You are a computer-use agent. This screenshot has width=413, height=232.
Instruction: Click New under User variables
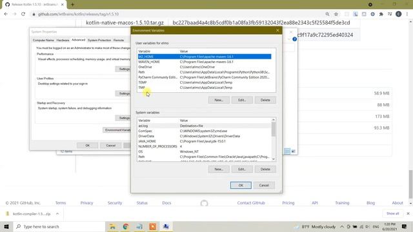coord(219,100)
